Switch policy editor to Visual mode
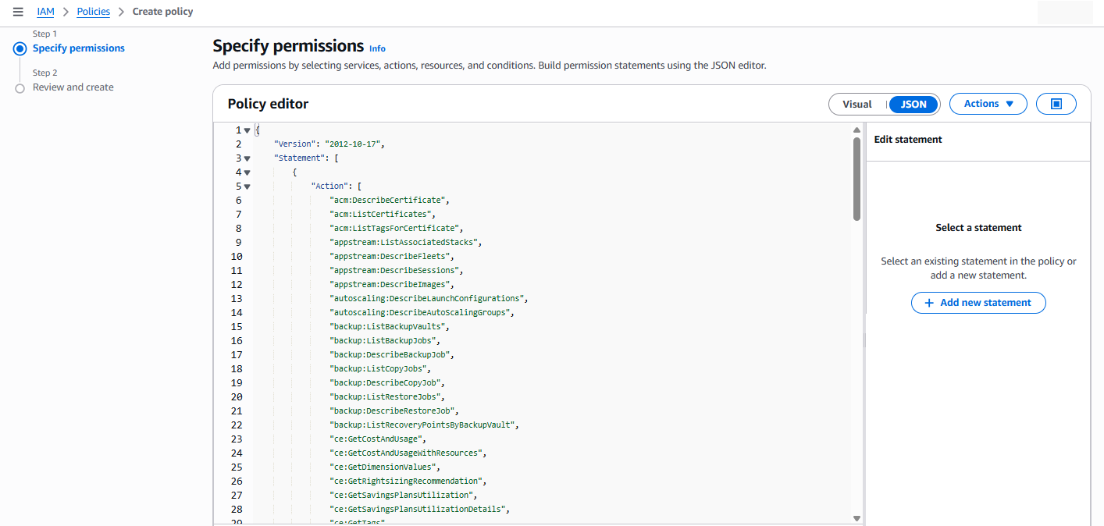 (857, 104)
